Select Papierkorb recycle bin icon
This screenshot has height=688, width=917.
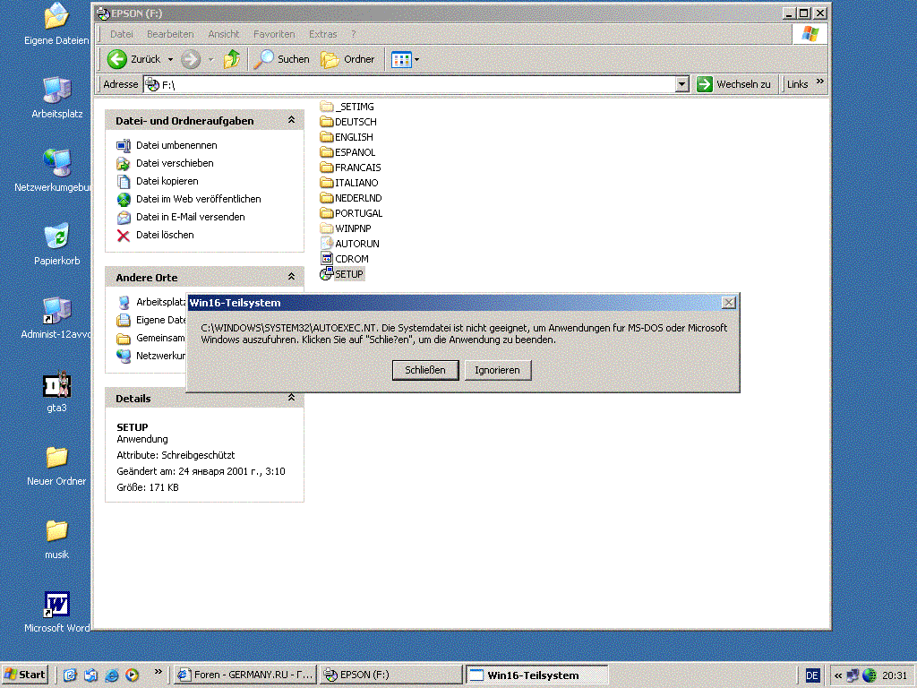(56, 236)
